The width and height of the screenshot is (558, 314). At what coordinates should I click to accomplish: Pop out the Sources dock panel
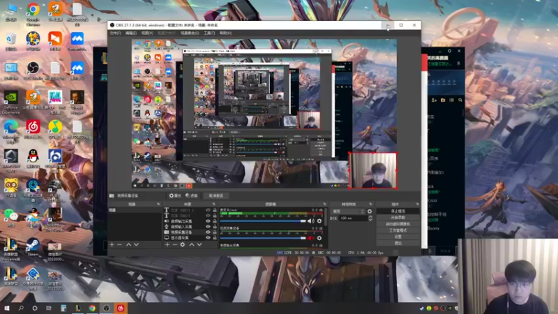(214, 204)
